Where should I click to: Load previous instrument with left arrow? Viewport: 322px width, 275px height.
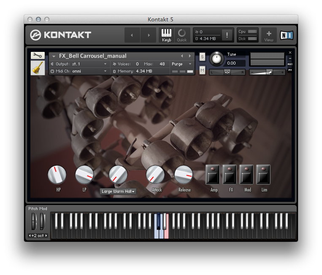click(x=182, y=56)
